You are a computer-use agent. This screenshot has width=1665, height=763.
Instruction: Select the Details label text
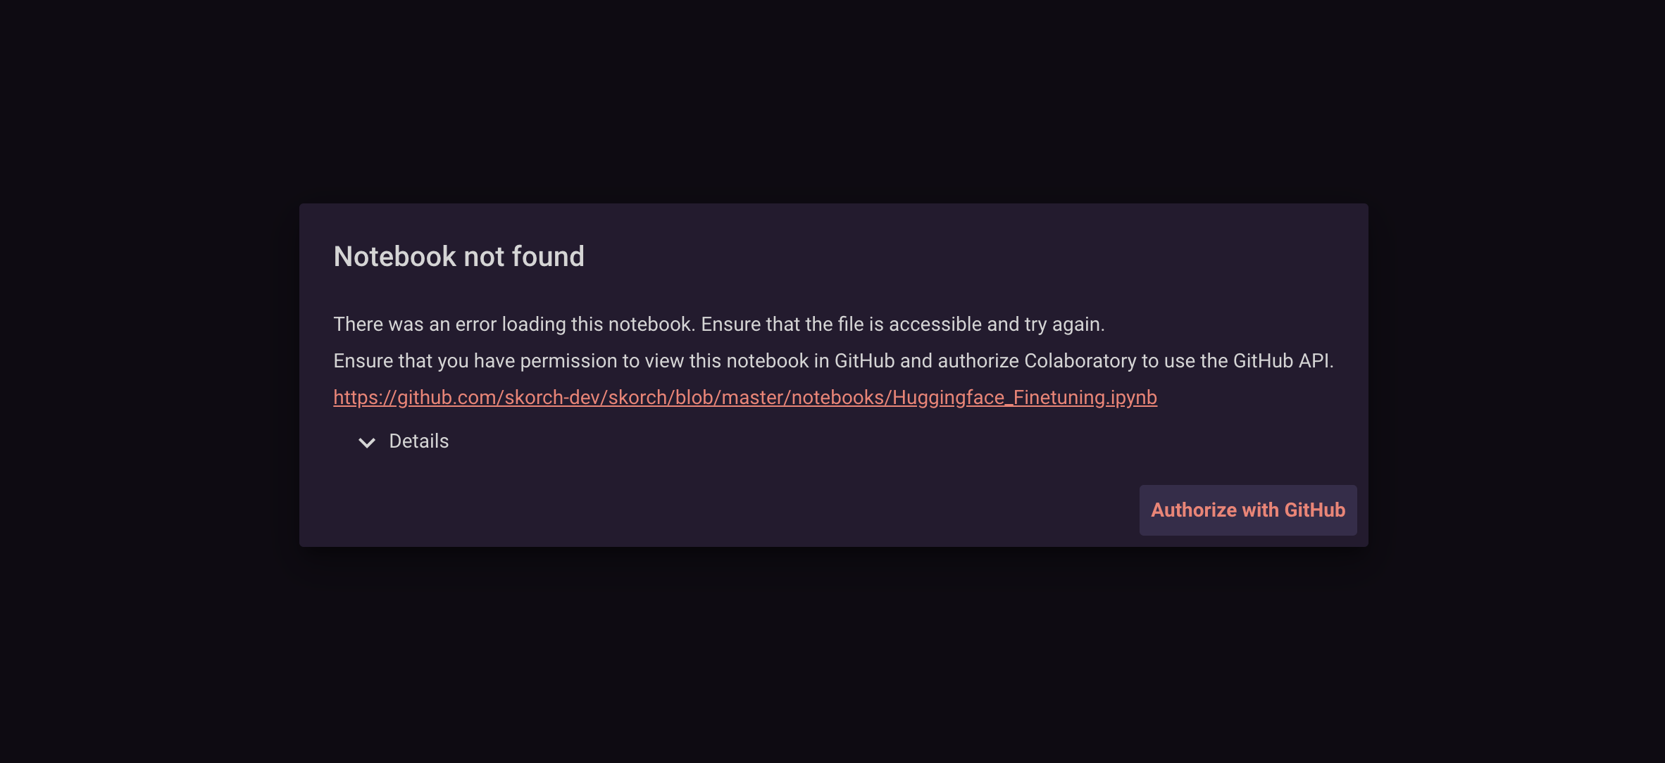click(x=418, y=441)
